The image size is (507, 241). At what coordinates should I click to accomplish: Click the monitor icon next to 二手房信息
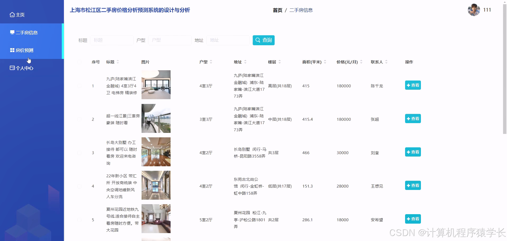(x=12, y=32)
